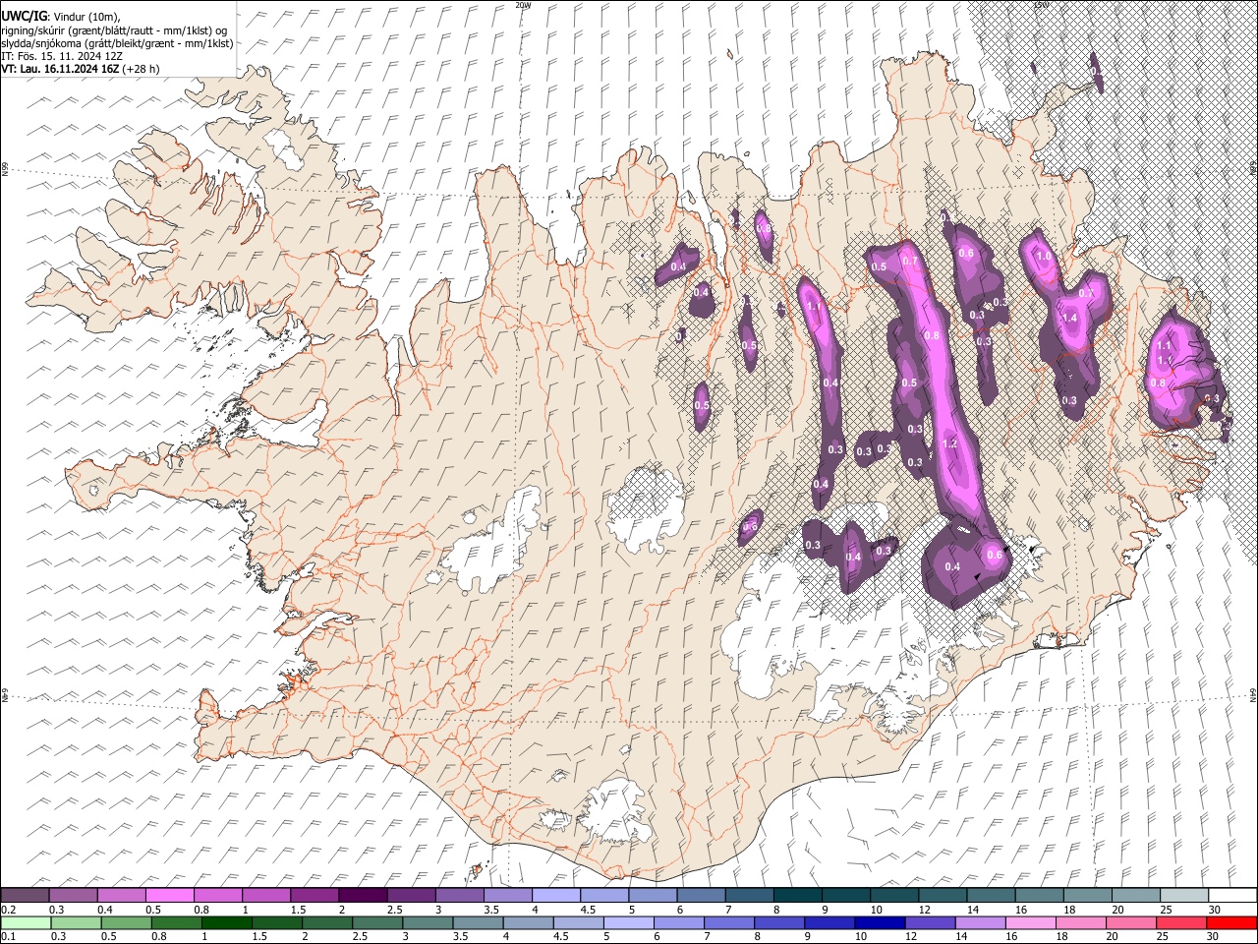Click the '0.1' label in bottom legend row

click(x=8, y=936)
